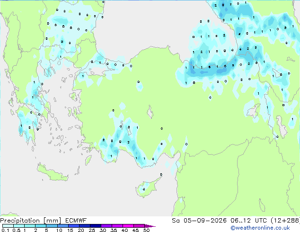
Task: Click the legend label '50'
Action: [x=146, y=230]
